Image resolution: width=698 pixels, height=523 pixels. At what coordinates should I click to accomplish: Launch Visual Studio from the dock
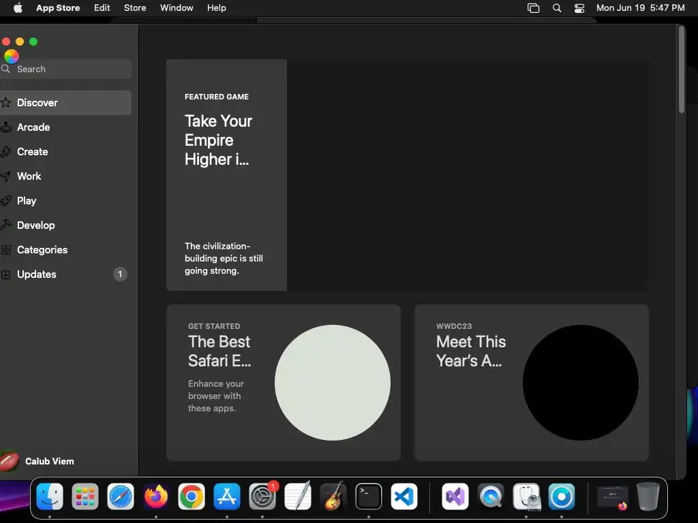coord(455,496)
